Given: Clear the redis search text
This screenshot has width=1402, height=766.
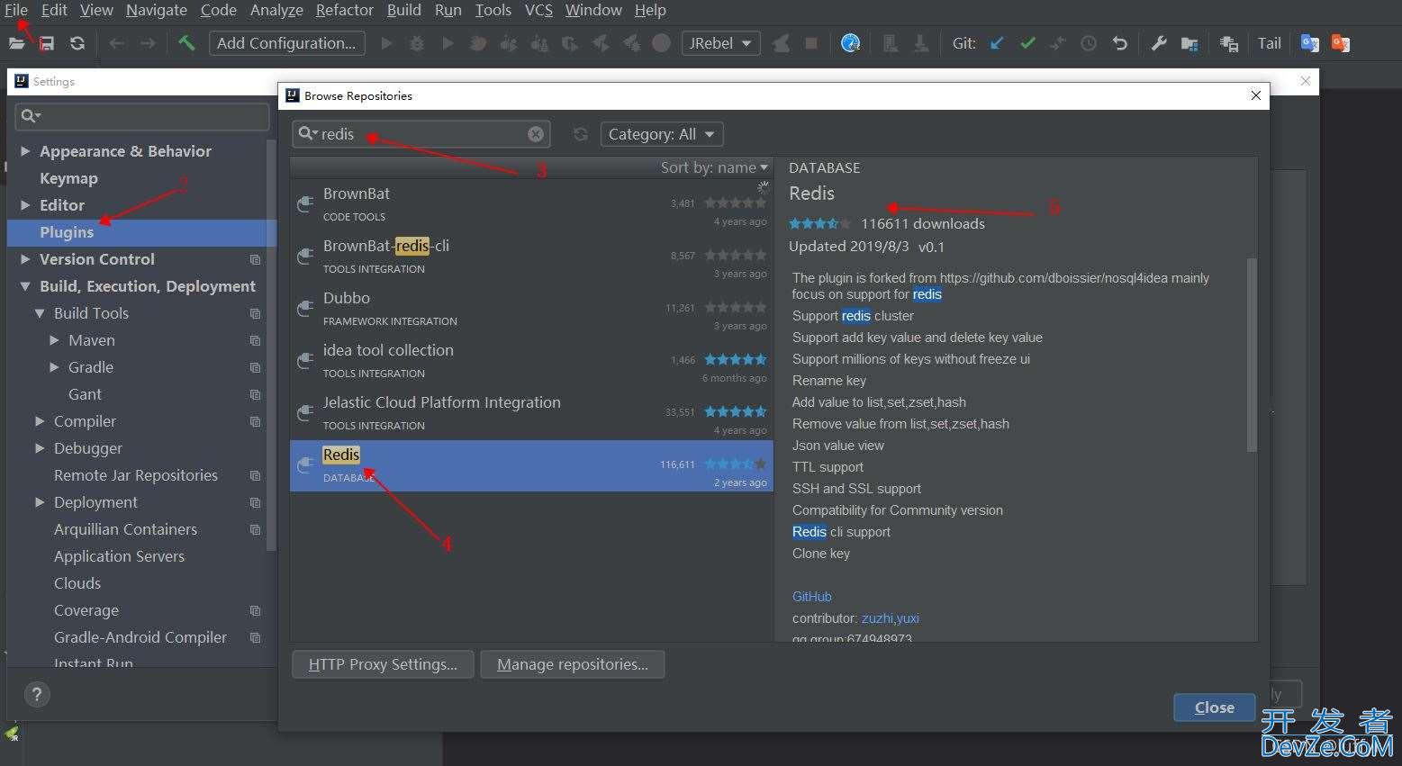Looking at the screenshot, I should click(x=536, y=134).
